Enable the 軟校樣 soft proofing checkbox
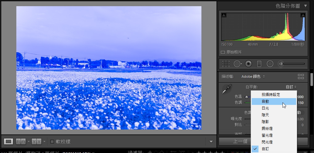Viewport: 314px width, 153px height. point(52,142)
